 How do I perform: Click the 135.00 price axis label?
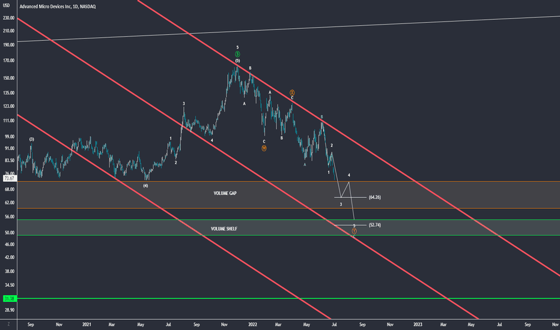9,93
